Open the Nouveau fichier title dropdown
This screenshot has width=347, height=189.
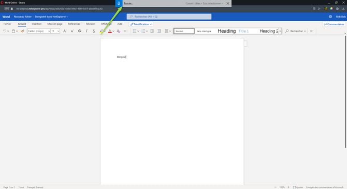41,17
